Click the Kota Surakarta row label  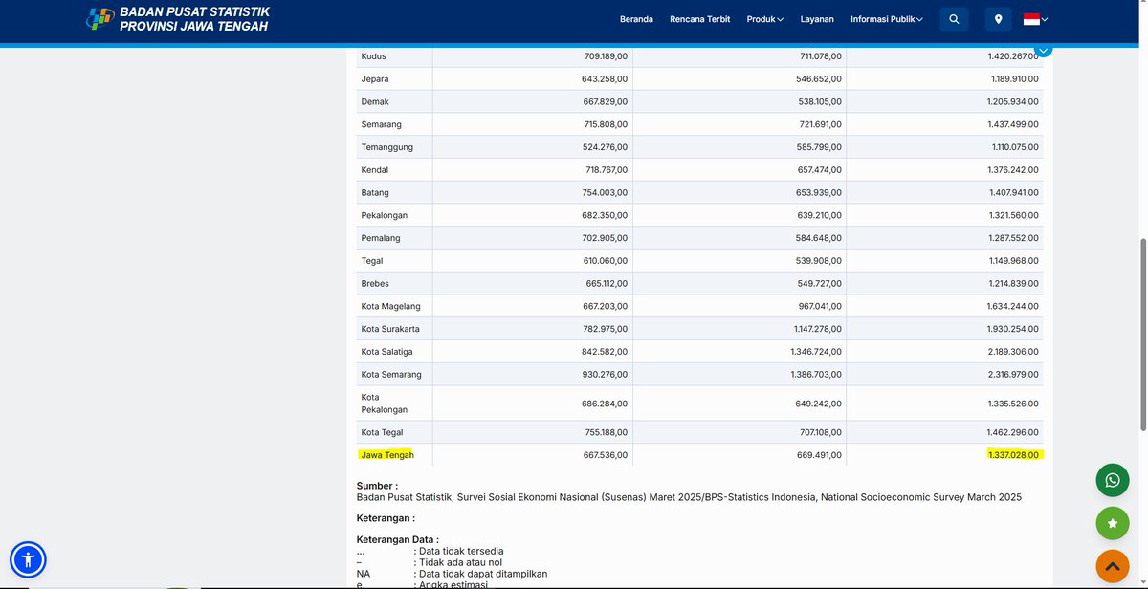[x=390, y=329]
